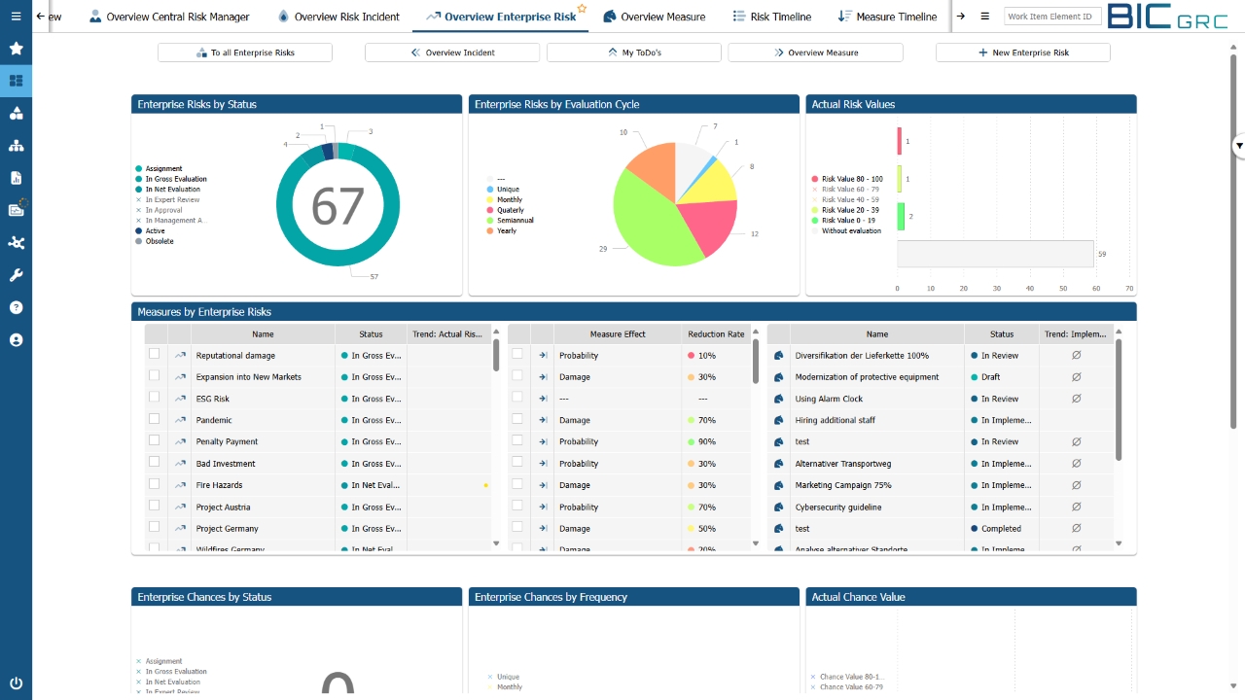
Task: Tick the checkbox for Bad Investment
Action: tap(154, 462)
